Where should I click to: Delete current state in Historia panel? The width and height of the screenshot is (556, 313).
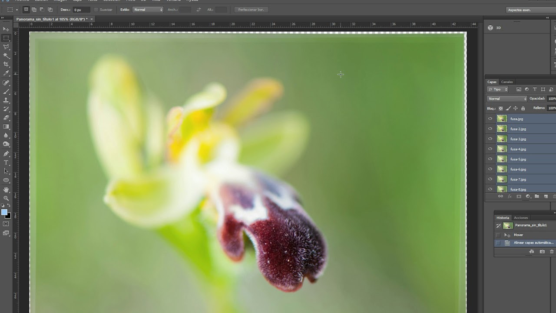pos(552,251)
